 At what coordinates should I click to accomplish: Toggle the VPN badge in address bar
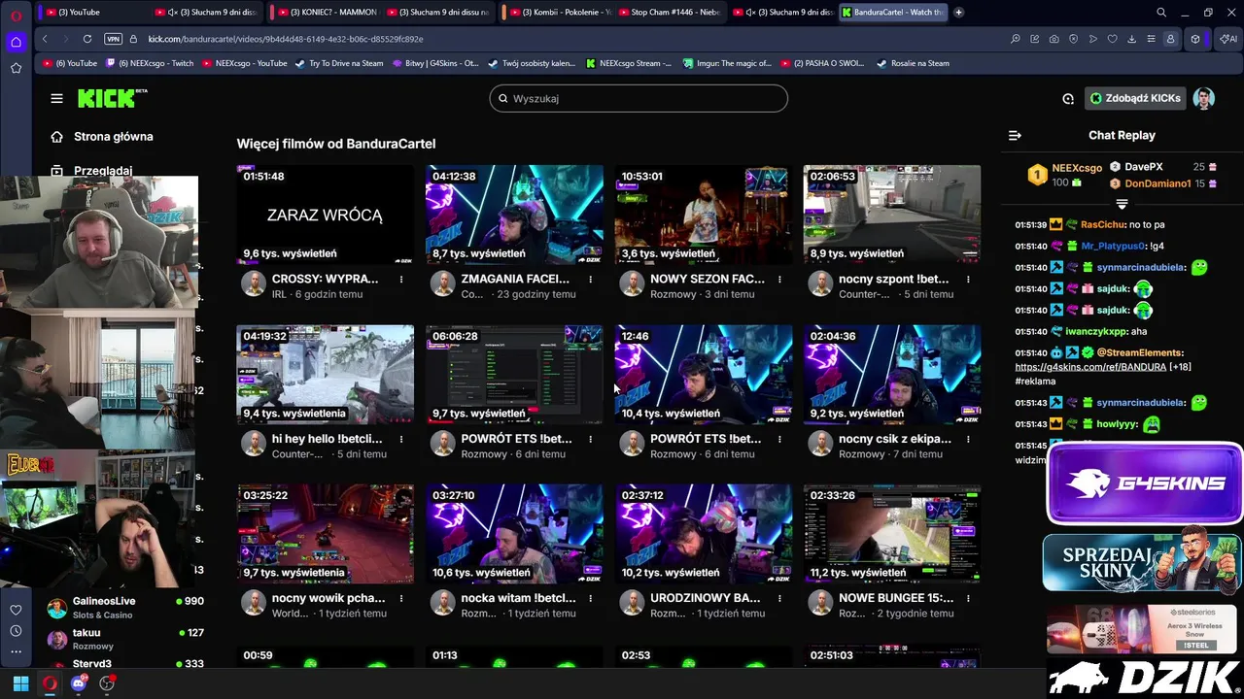pos(113,39)
